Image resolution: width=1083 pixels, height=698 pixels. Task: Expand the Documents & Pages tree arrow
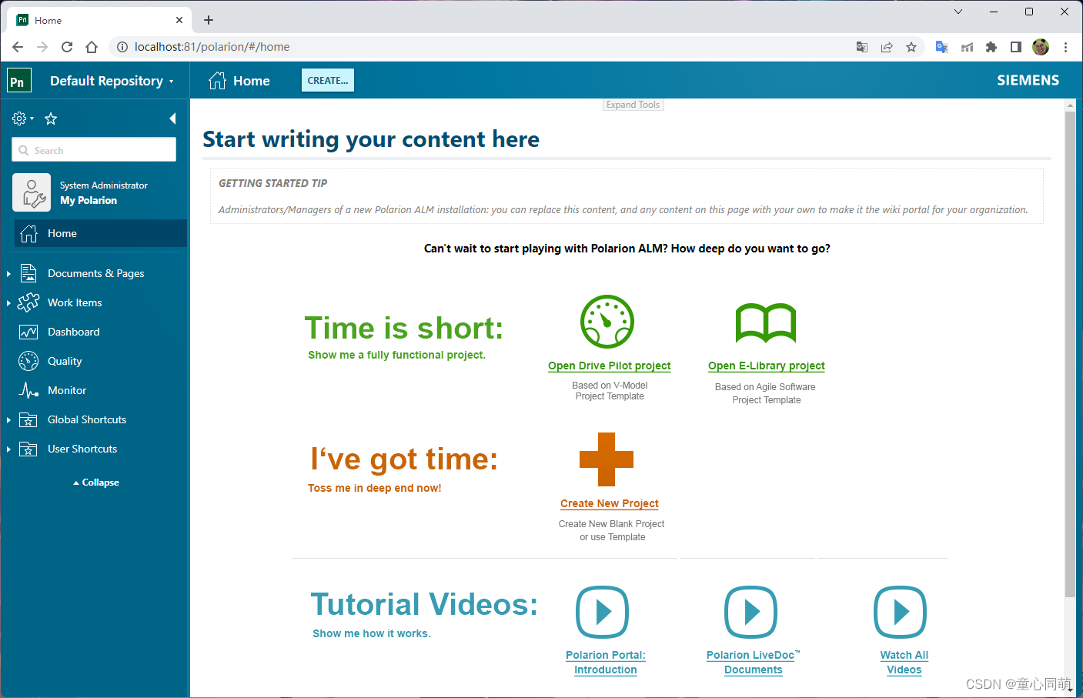click(x=8, y=274)
